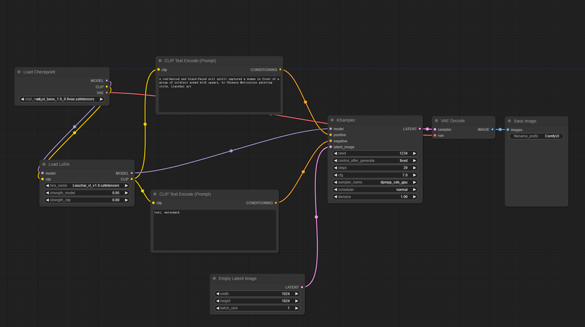Click the positive prompt text box
This screenshot has height=327, width=585.
pyautogui.click(x=219, y=94)
